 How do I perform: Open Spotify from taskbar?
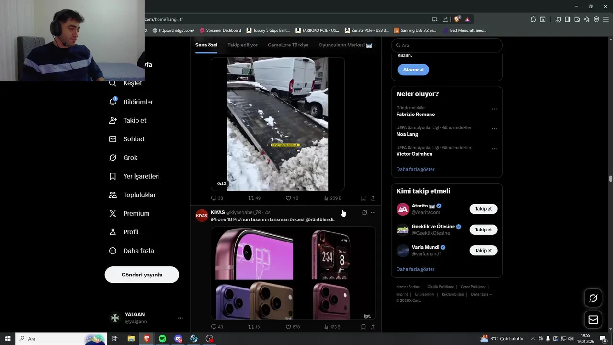click(x=162, y=339)
